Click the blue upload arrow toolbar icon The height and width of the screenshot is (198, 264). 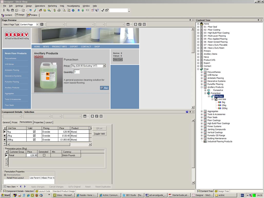tap(79, 10)
